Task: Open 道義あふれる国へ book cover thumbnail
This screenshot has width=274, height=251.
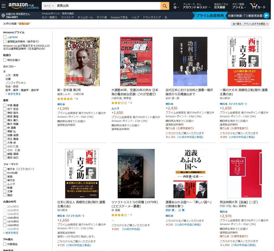Action: tap(190, 173)
